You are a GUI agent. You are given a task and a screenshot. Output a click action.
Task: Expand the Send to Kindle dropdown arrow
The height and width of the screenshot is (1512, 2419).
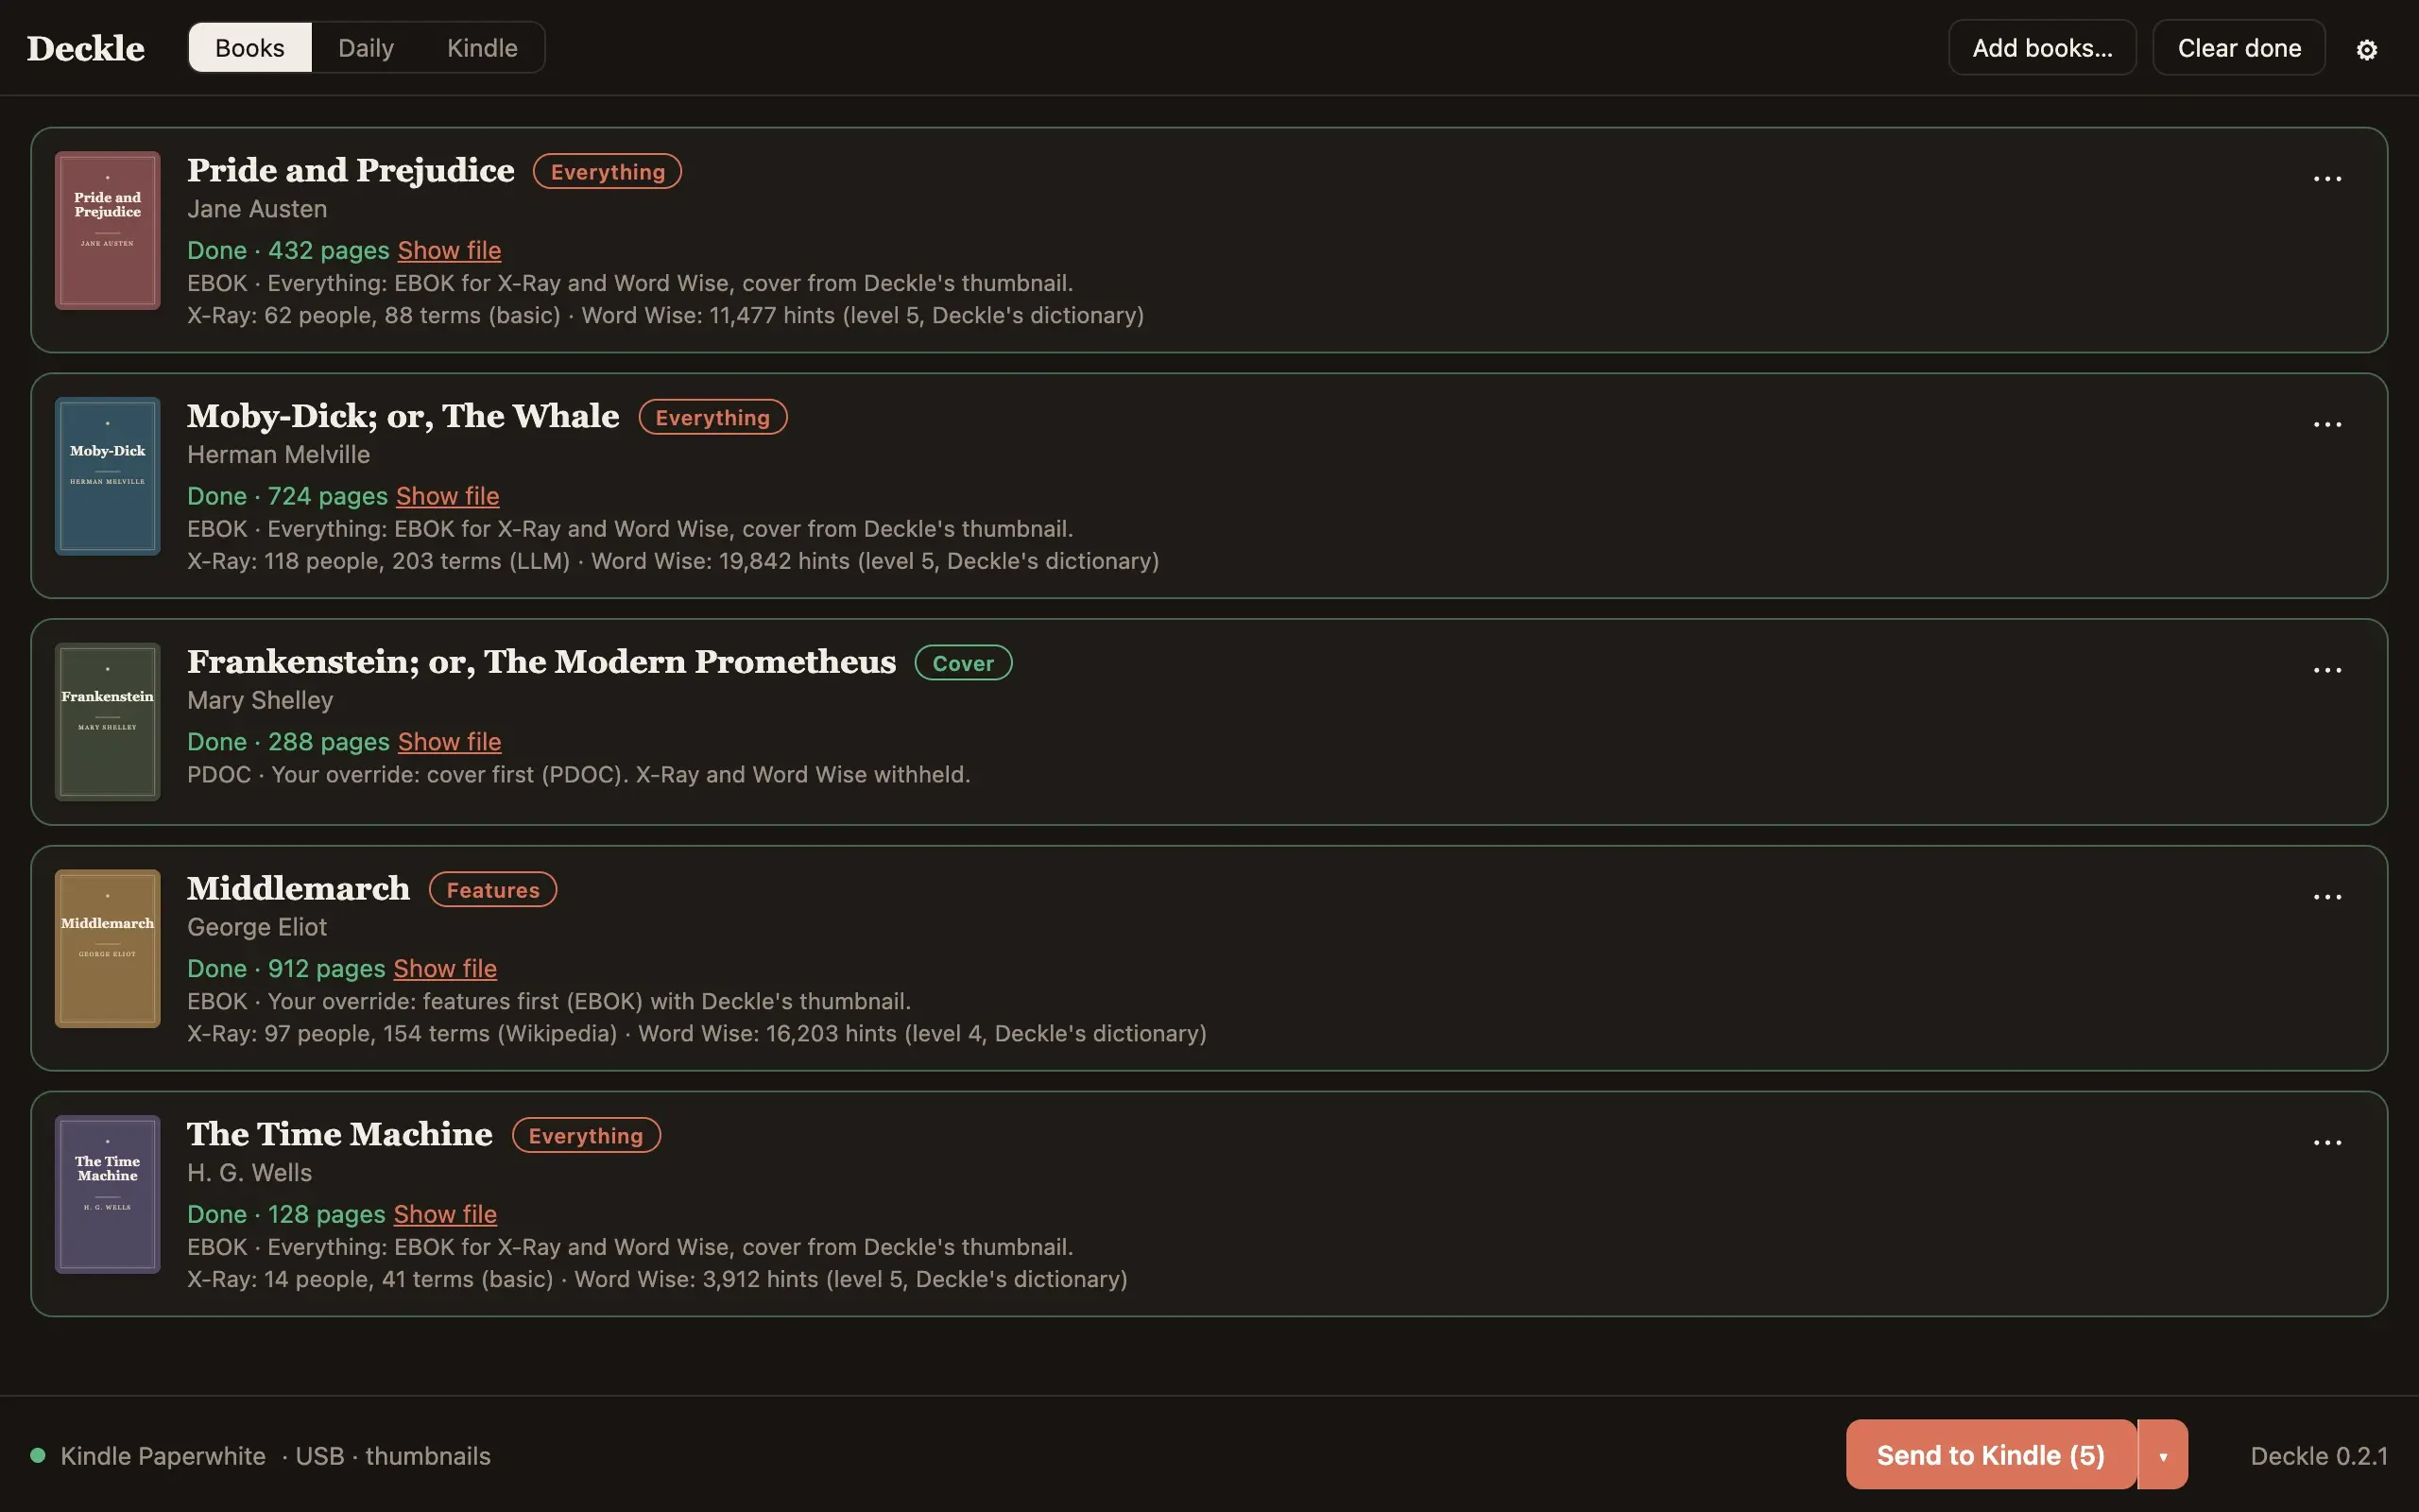2162,1455
